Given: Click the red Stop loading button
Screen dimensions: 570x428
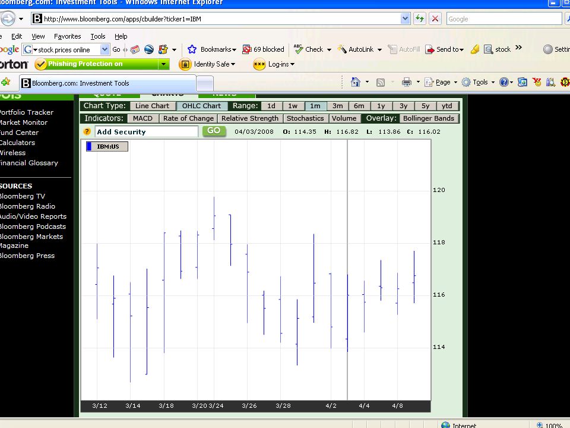Looking at the screenshot, I should coord(435,18).
